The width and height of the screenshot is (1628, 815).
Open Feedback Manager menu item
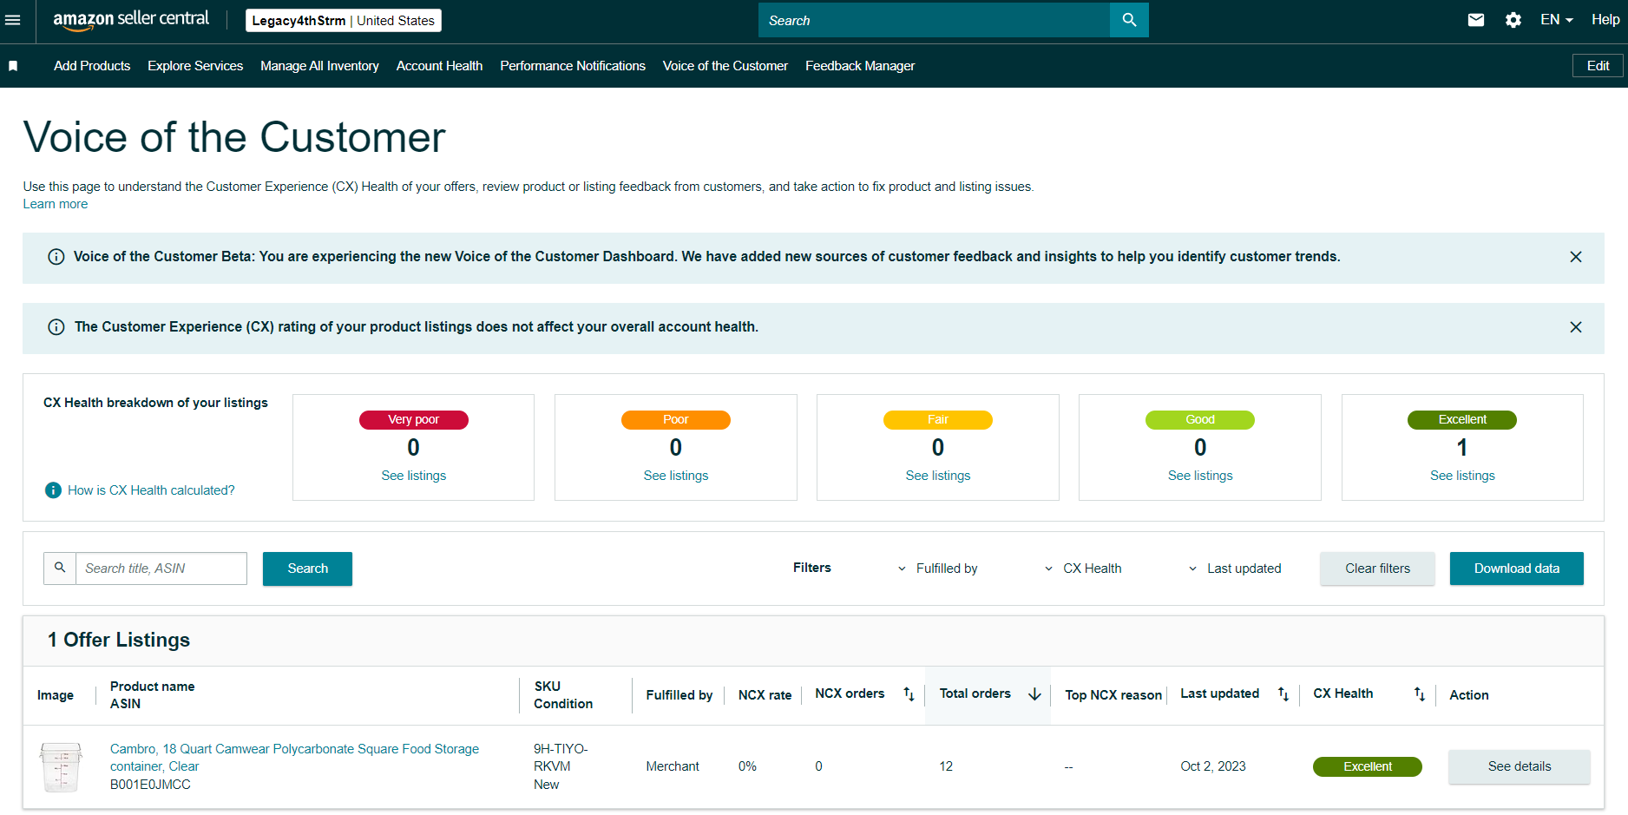coord(860,66)
